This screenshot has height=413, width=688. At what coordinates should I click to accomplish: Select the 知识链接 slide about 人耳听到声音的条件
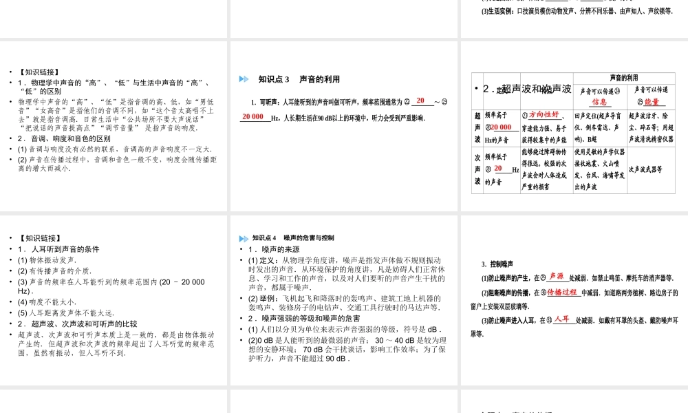coord(114,300)
